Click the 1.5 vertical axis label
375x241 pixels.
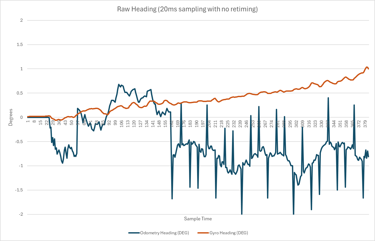pos(20,44)
